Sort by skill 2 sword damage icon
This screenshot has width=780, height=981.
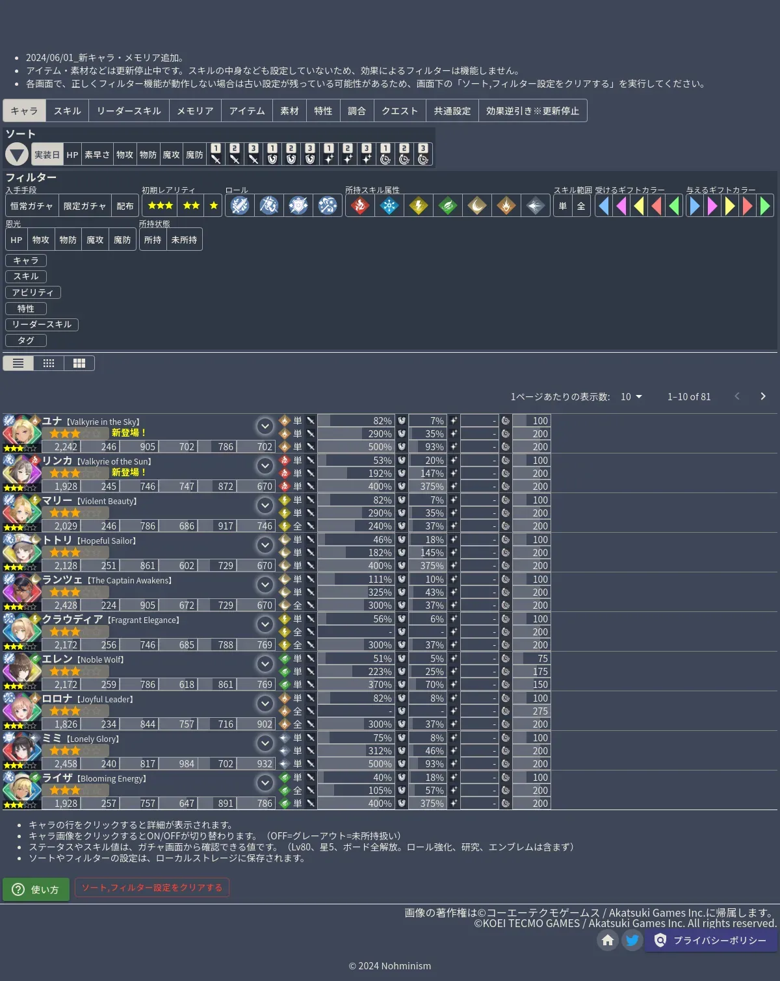point(235,155)
